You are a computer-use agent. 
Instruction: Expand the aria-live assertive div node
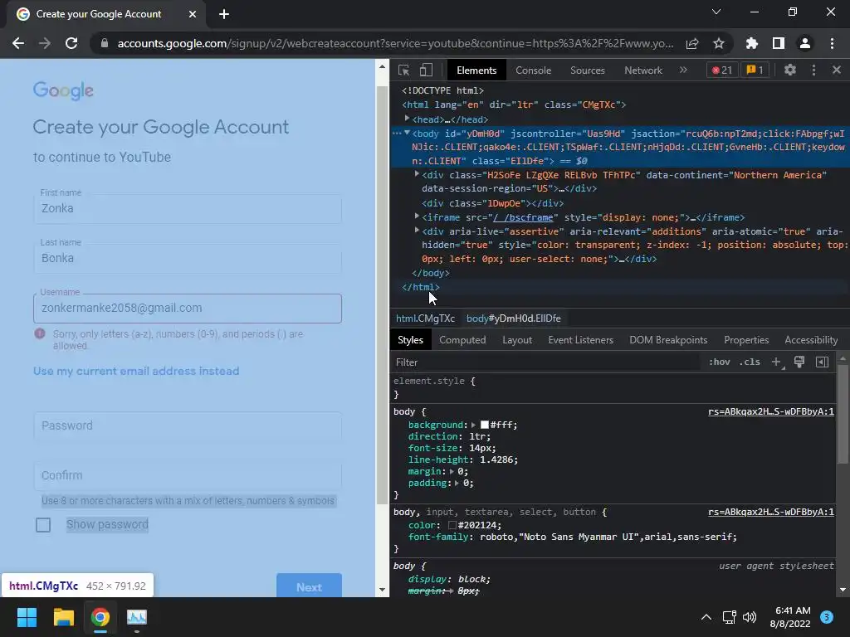click(417, 231)
